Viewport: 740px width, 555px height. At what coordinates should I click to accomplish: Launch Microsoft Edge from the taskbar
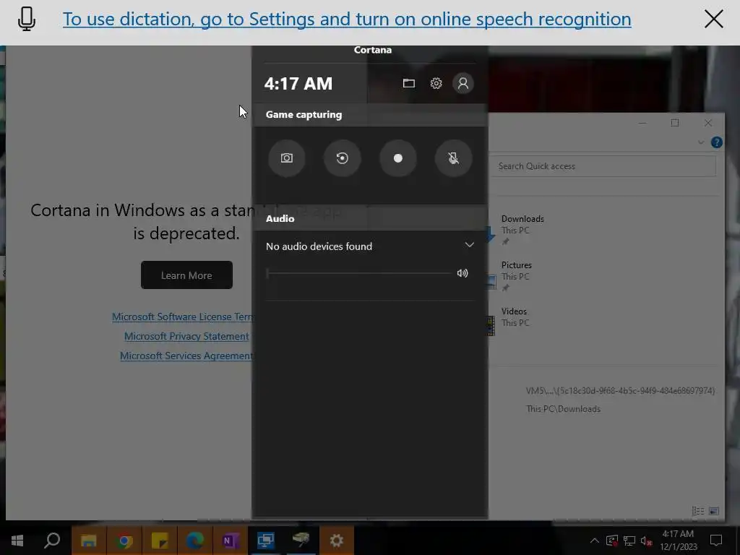point(194,541)
